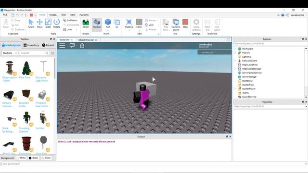Expand the NetworkClient node

click(235, 61)
